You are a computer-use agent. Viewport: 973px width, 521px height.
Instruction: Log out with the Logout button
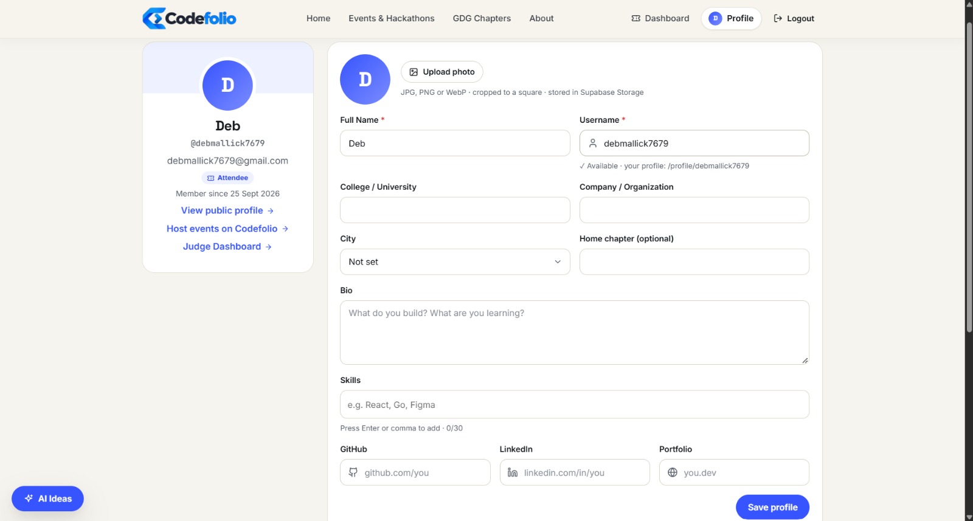click(794, 18)
